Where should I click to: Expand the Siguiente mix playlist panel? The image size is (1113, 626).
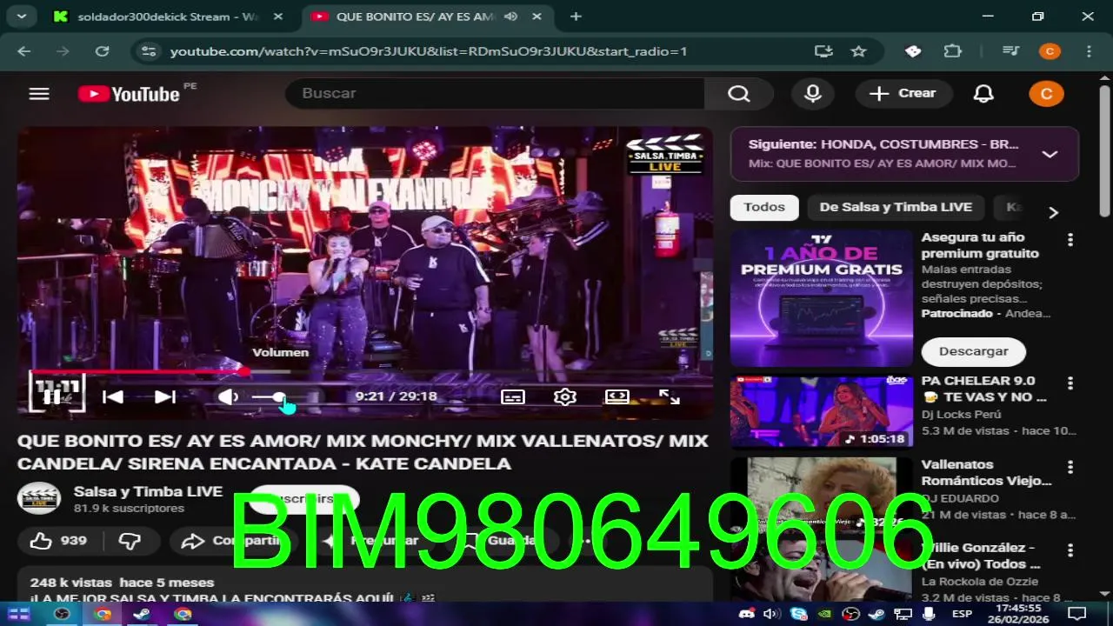tap(1050, 154)
